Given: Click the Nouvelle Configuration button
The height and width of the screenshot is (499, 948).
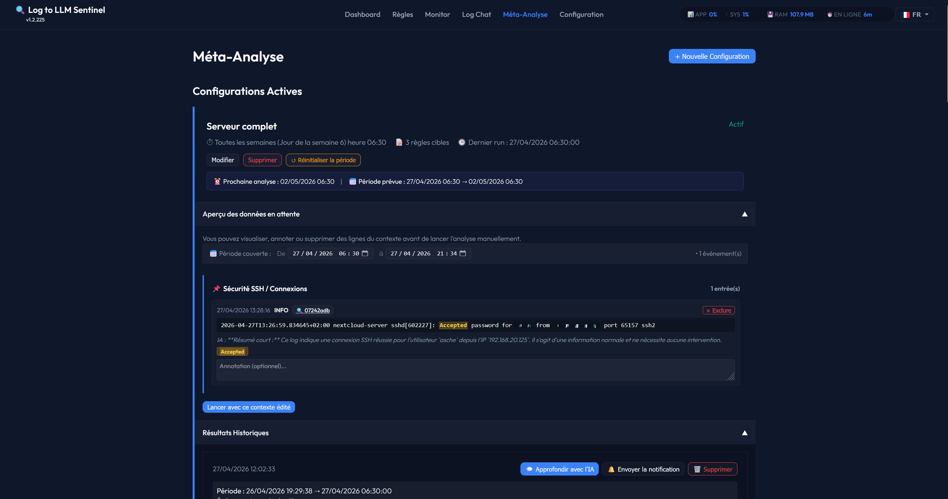Looking at the screenshot, I should pos(712,56).
